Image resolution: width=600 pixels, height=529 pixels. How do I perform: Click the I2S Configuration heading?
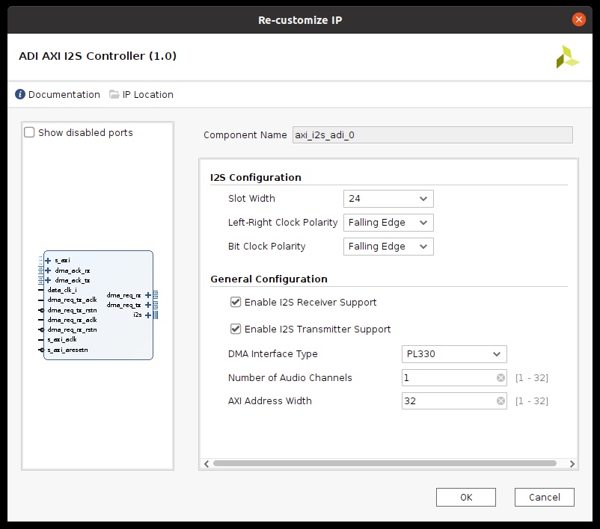[256, 178]
